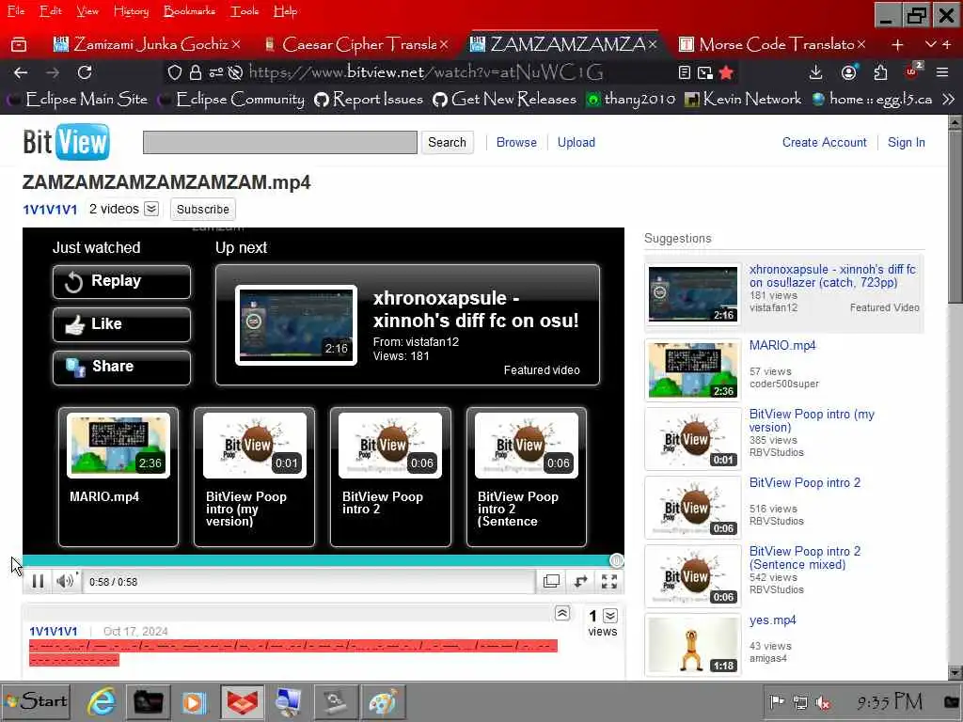
Task: Collapse the description with up chevron
Action: (x=562, y=613)
